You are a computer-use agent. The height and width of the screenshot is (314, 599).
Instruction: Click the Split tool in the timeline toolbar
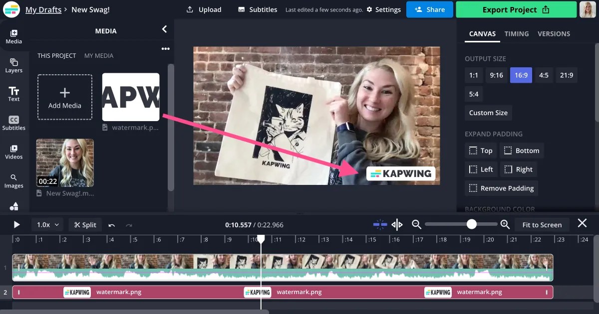tap(85, 224)
